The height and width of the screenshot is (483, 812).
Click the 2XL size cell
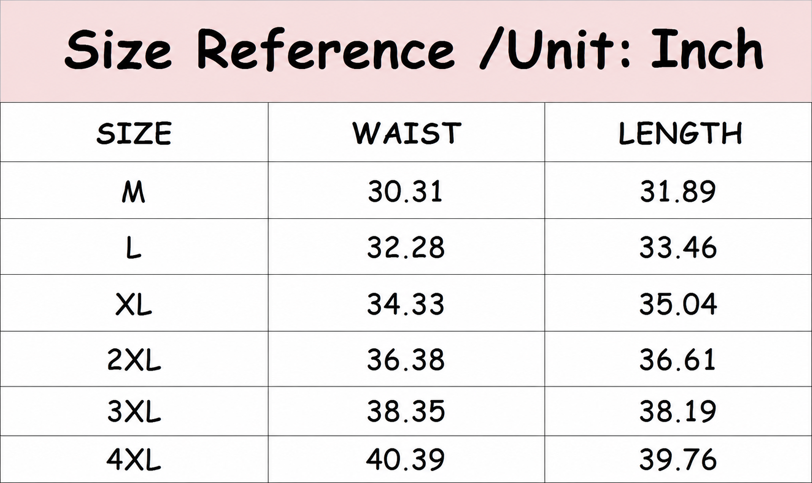pos(134,359)
